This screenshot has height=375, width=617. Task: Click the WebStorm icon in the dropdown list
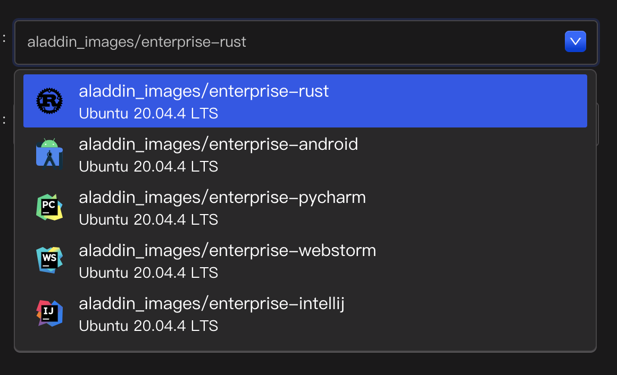(48, 260)
